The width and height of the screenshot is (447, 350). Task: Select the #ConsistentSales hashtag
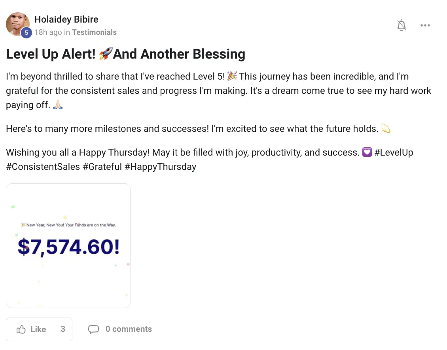pos(43,167)
